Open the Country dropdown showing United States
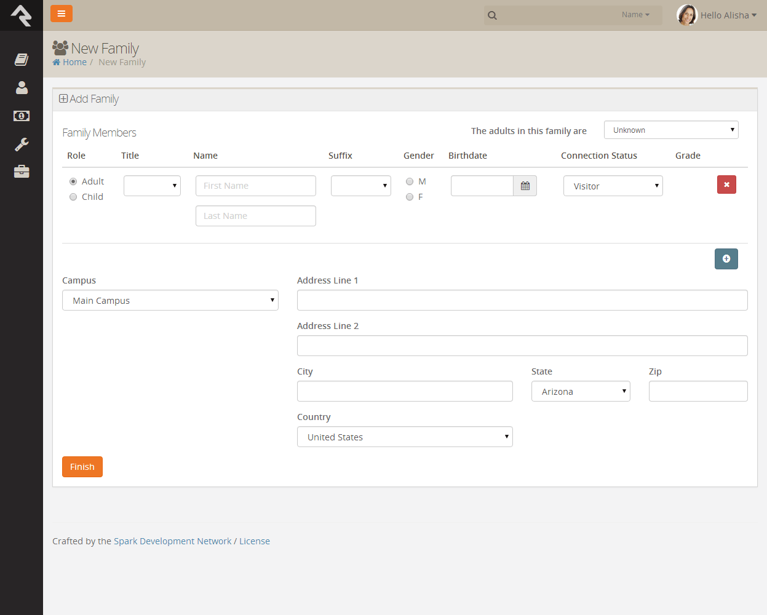Screen dimensions: 767x615 point(405,437)
